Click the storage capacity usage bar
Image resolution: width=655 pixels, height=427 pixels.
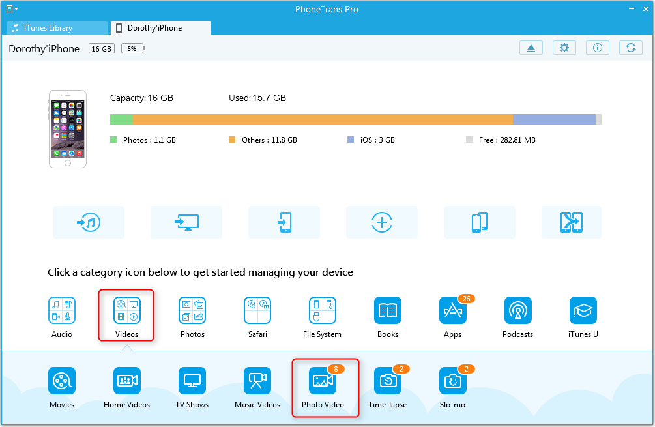pos(355,119)
